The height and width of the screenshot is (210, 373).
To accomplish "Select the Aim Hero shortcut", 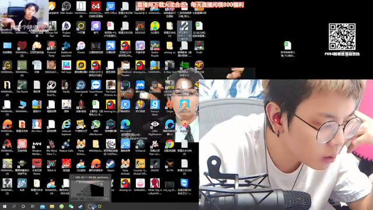I will (x=37, y=126).
